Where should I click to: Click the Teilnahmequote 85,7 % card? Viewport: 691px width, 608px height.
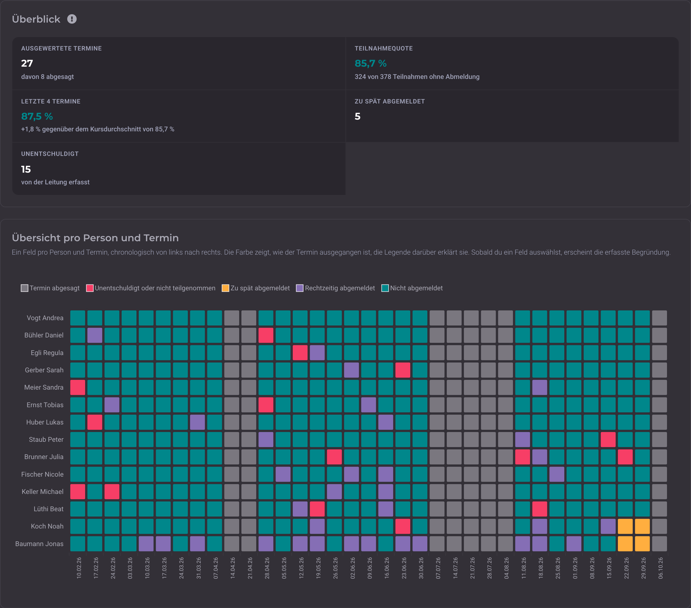tap(512, 63)
